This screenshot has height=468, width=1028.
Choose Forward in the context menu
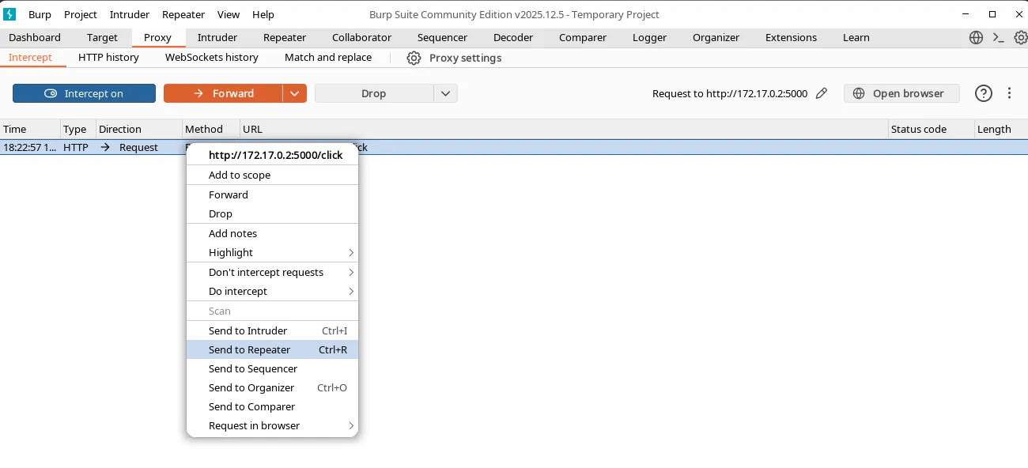click(x=272, y=194)
